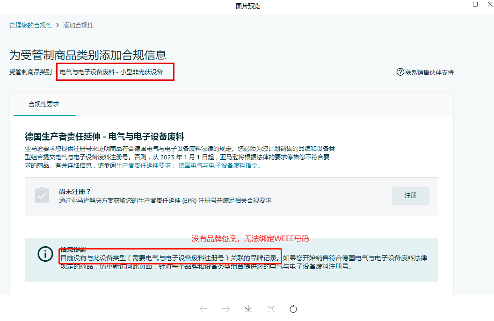Image resolution: width=494 pixels, height=321 pixels.
Task: Click 信息提醒 notice title
Action: click(73, 250)
